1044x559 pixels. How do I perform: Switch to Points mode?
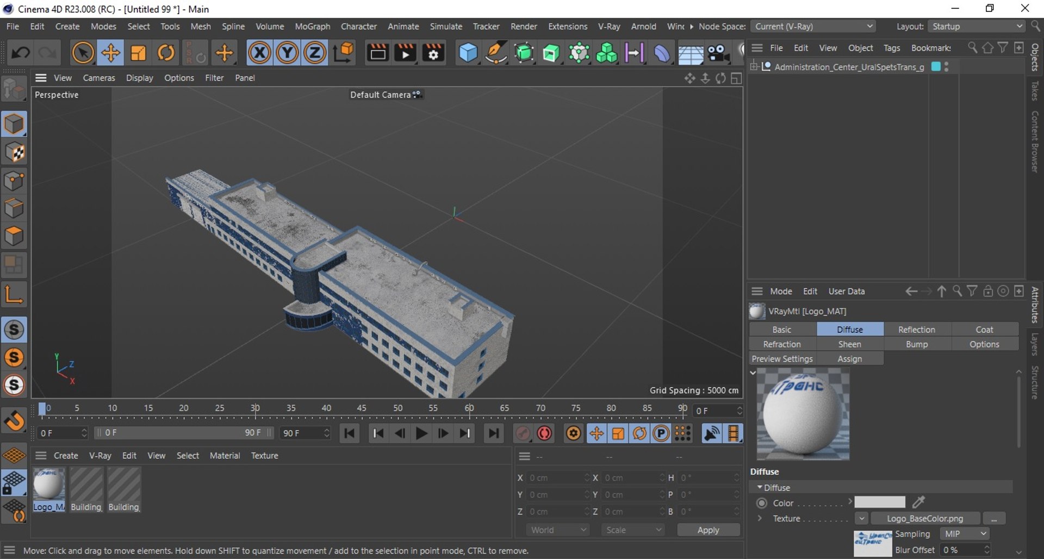pos(14,181)
